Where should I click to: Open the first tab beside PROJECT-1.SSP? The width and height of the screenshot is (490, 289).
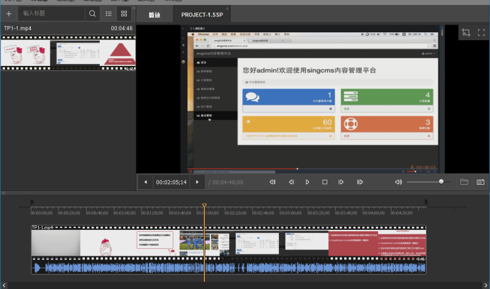coord(155,14)
